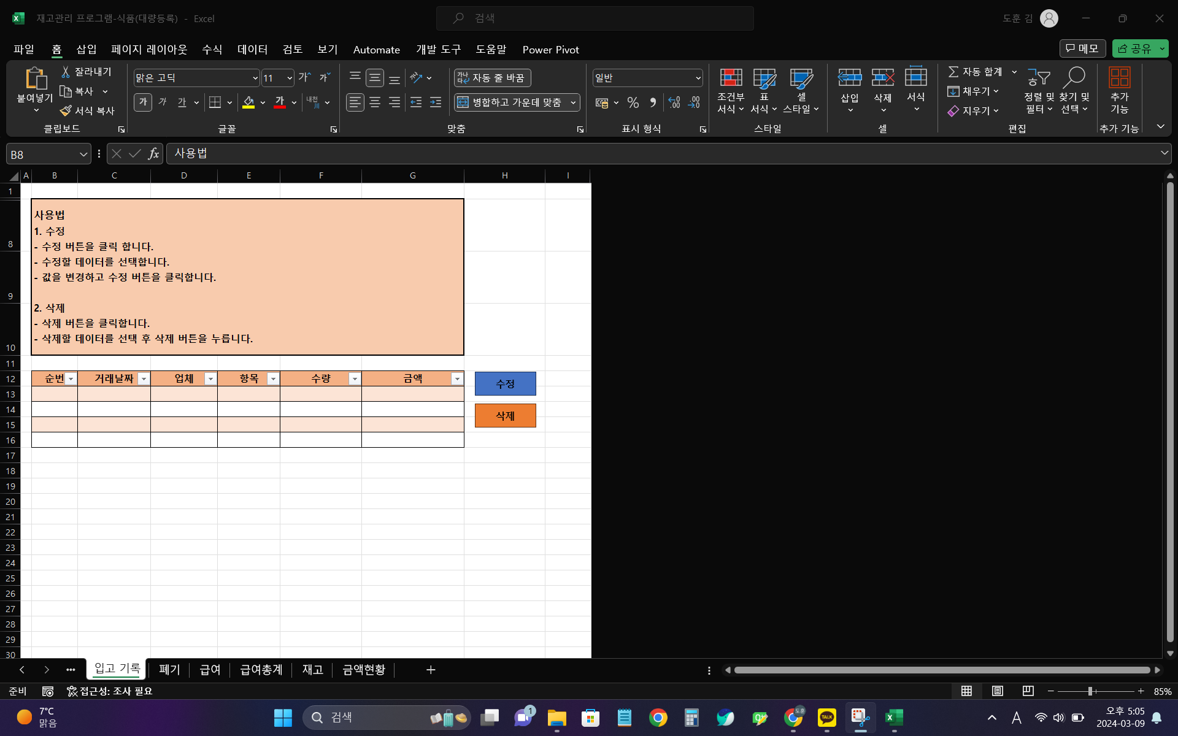The image size is (1178, 736).
Task: Apply the yellow fill color swatch
Action: [x=248, y=102]
